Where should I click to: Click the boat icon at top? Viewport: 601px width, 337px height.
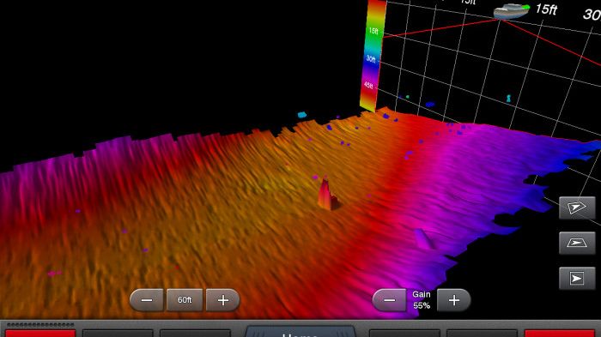coord(512,11)
